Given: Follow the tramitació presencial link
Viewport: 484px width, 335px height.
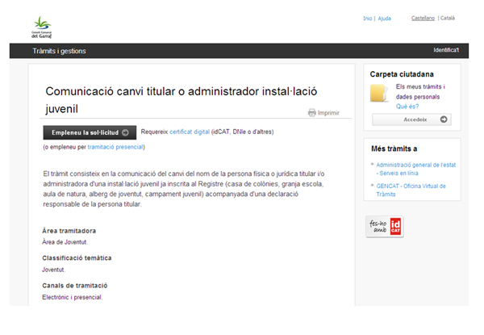Looking at the screenshot, I should click(115, 147).
